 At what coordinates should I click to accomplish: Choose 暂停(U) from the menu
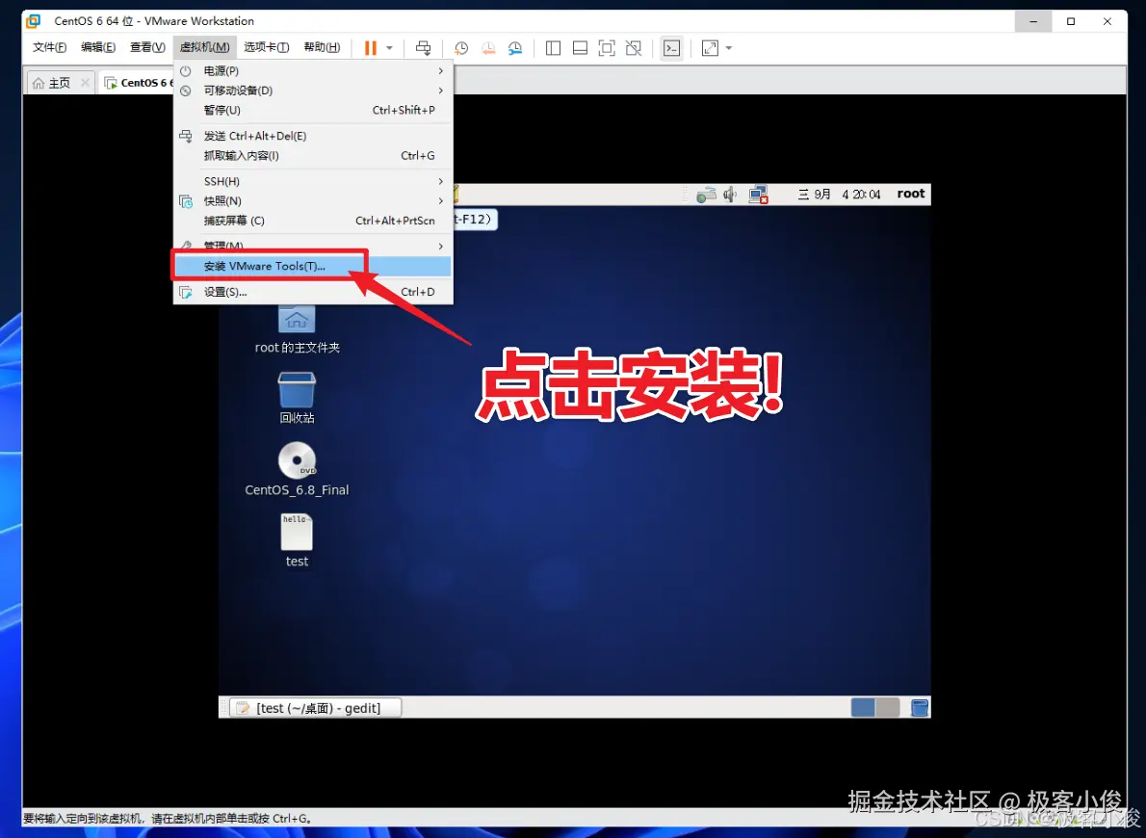coord(313,111)
